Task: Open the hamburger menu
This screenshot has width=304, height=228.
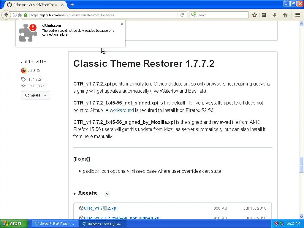Action: tap(298, 15)
